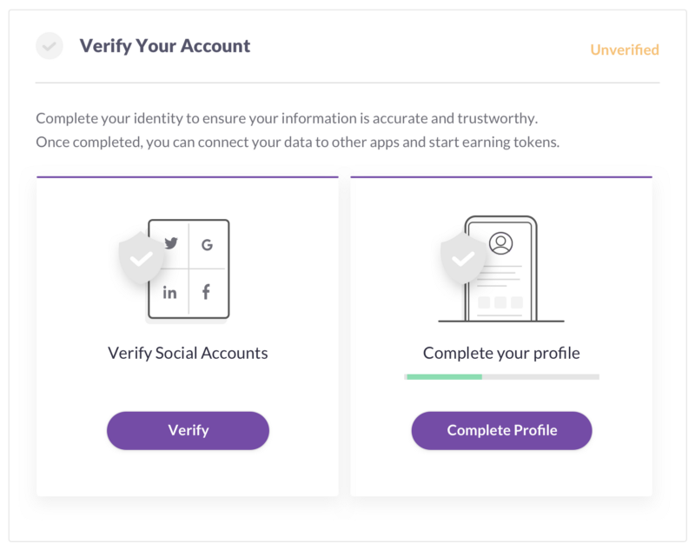
Task: Click the Verify Your Account heading
Action: [x=165, y=46]
